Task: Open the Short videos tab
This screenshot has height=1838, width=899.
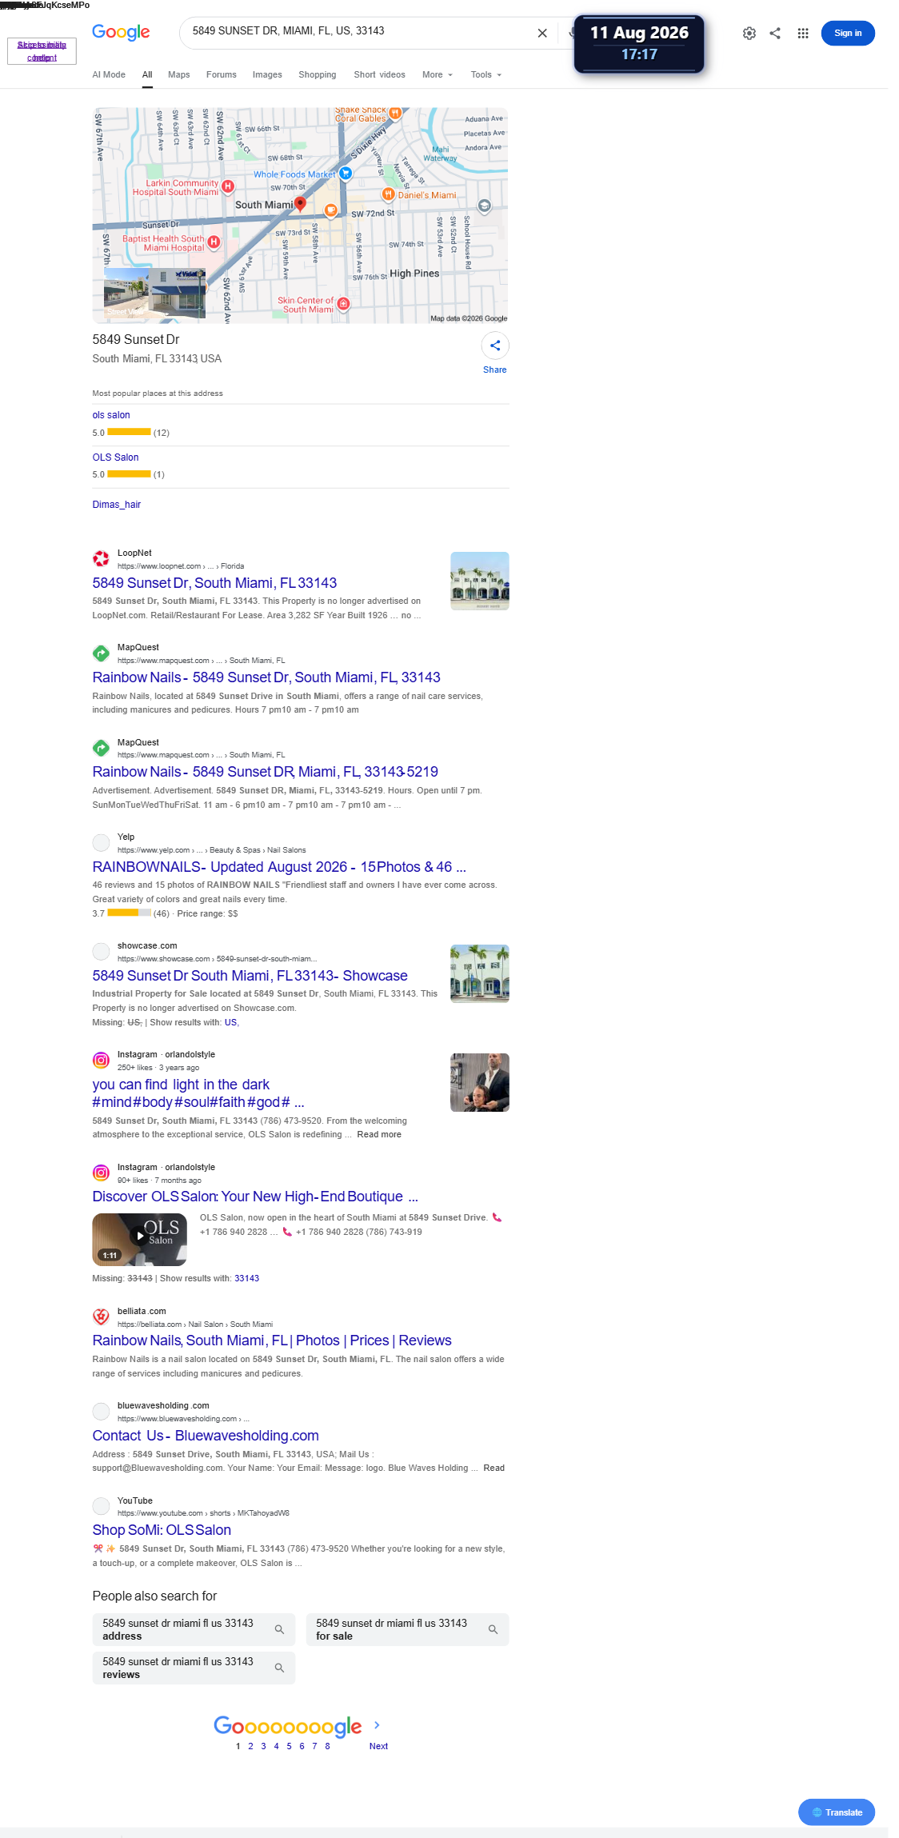Action: [x=379, y=74]
